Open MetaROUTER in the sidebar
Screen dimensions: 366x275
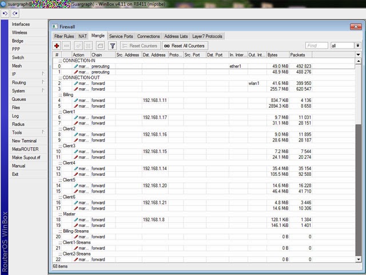(x=28, y=149)
